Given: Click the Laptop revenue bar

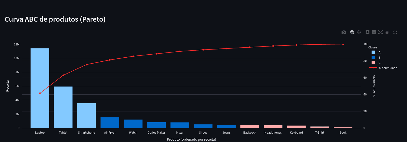Looking at the screenshot, I should click(x=40, y=88).
